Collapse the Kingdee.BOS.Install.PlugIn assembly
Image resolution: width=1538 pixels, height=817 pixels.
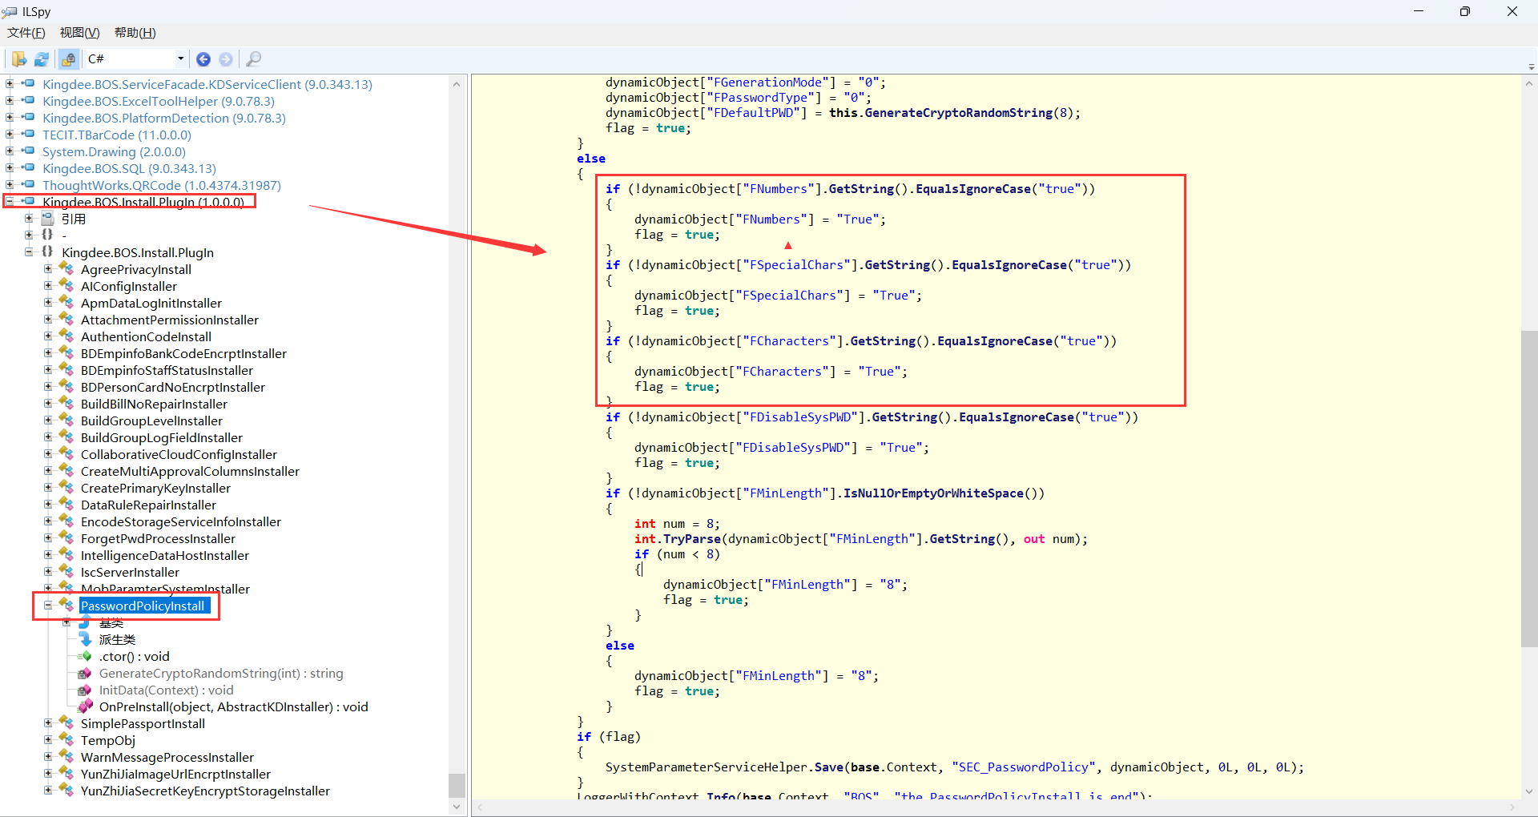10,201
